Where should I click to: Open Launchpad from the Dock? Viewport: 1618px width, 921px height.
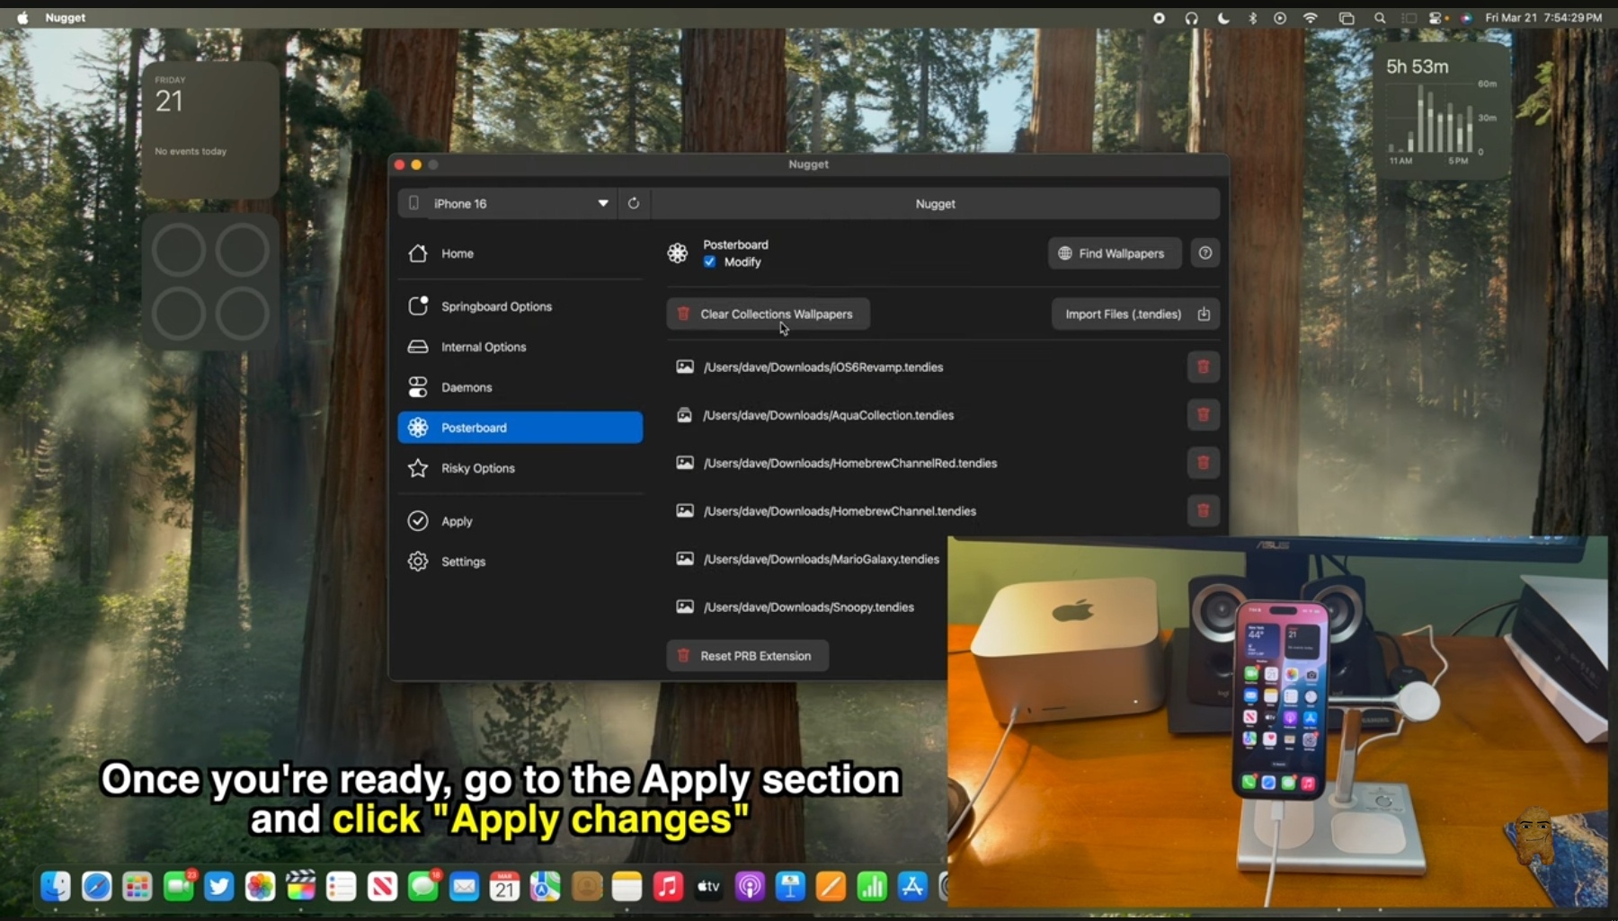138,887
